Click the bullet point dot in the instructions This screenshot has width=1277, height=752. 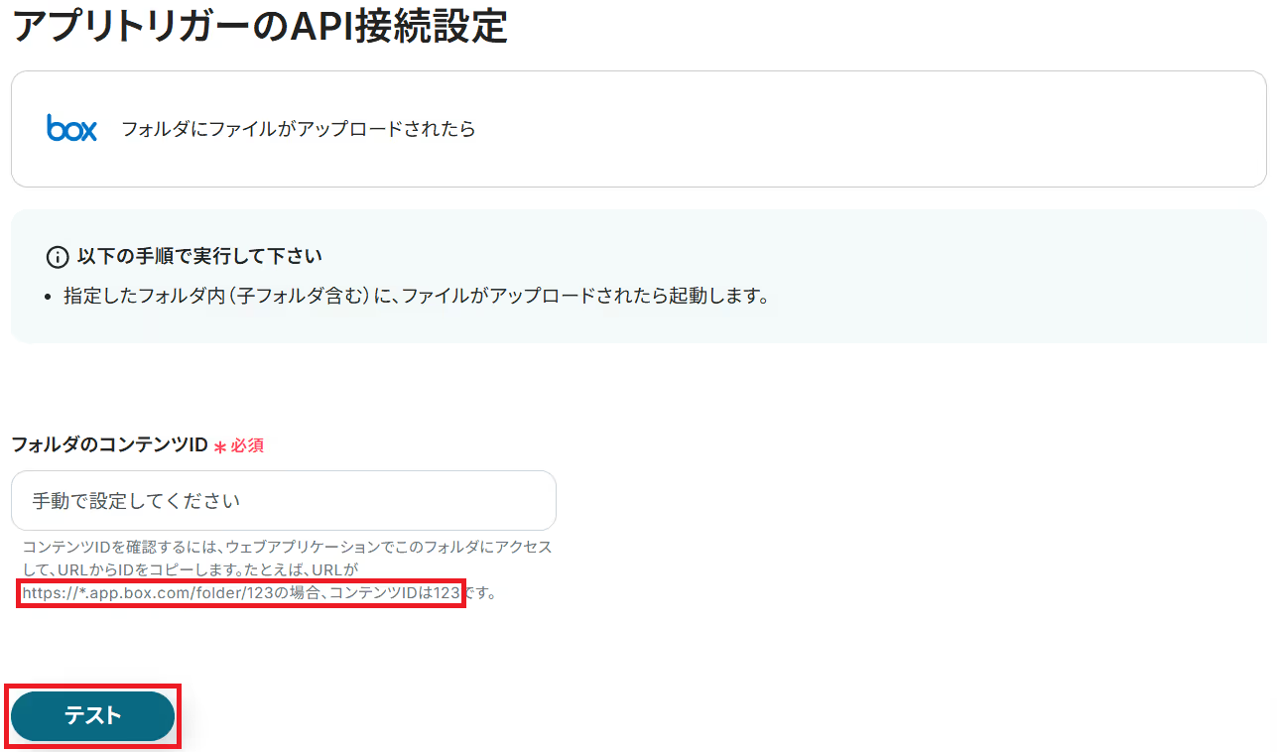(50, 297)
